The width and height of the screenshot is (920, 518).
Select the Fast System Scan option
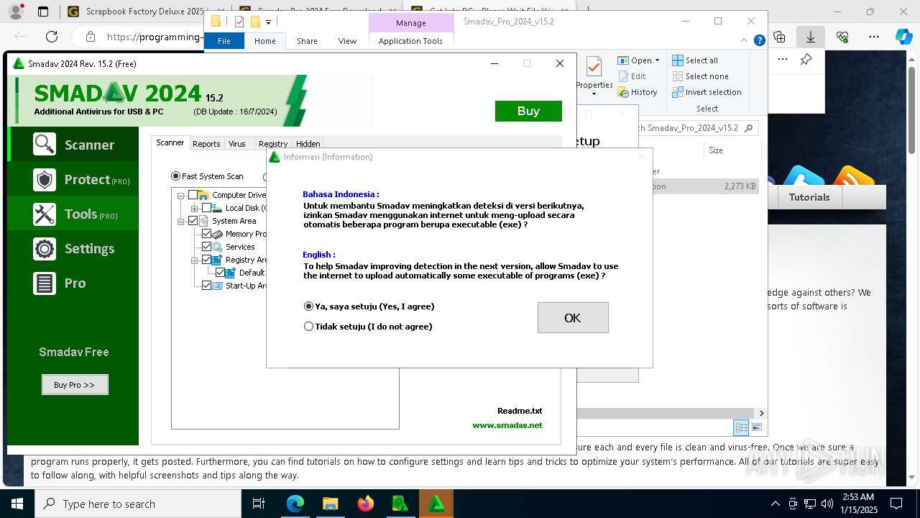(x=208, y=176)
